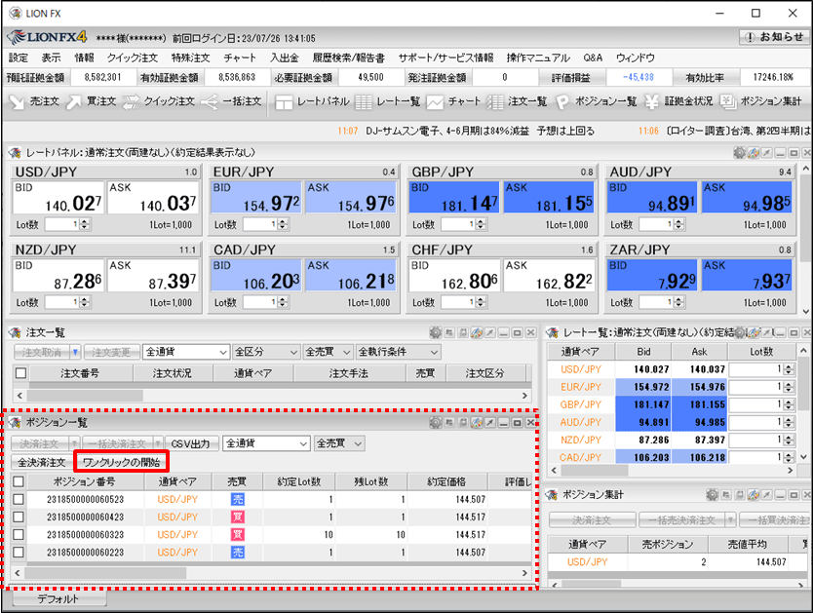The height and width of the screenshot is (613, 813).
Task: Select the デフォルト layout tab
Action: pyautogui.click(x=58, y=599)
